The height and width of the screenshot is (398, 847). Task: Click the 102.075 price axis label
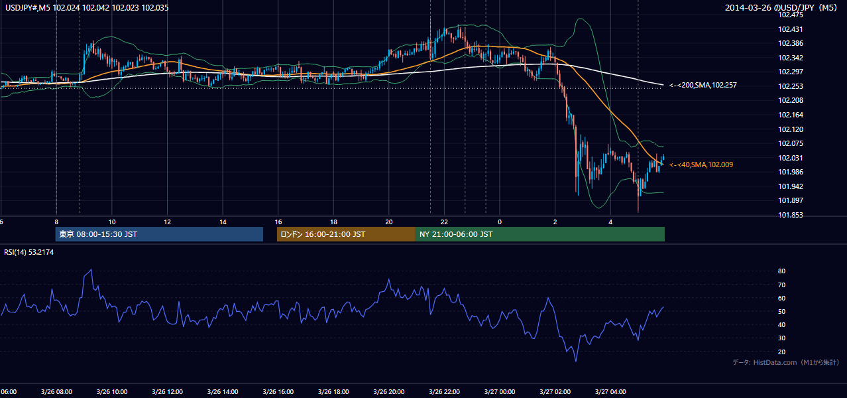tap(791, 143)
